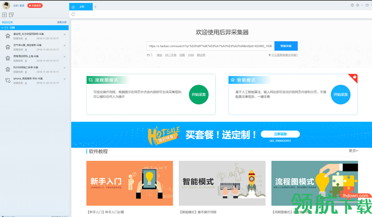This screenshot has height=217, width=372.
Task: Click the 我的任务 section label
Action: [x=7, y=22]
